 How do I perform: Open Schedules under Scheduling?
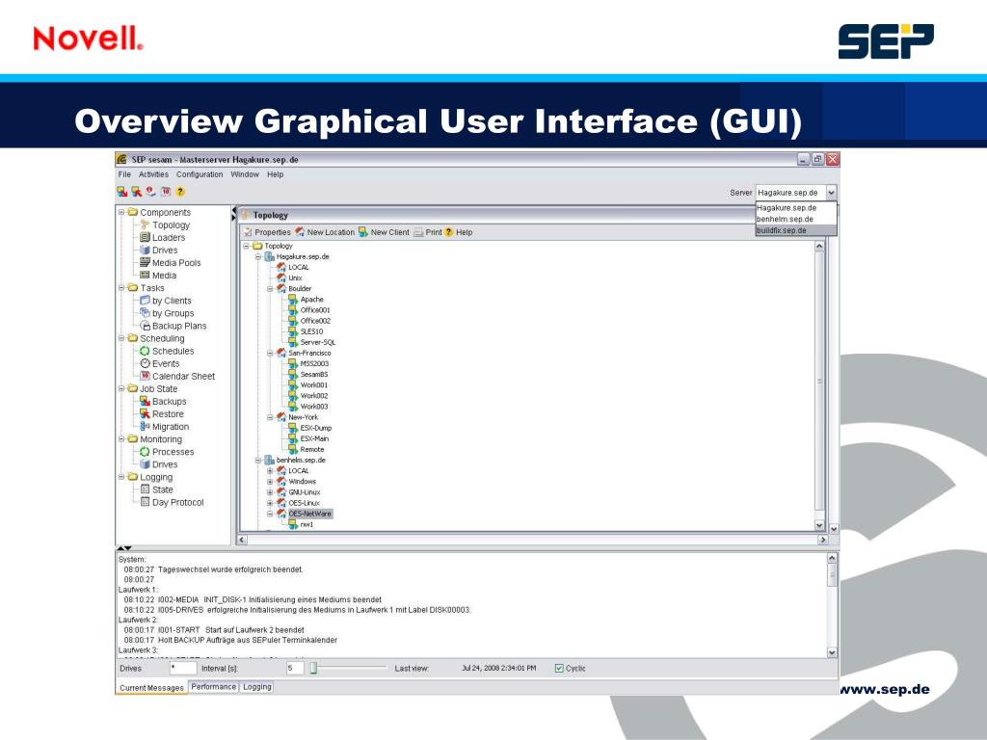(x=173, y=351)
